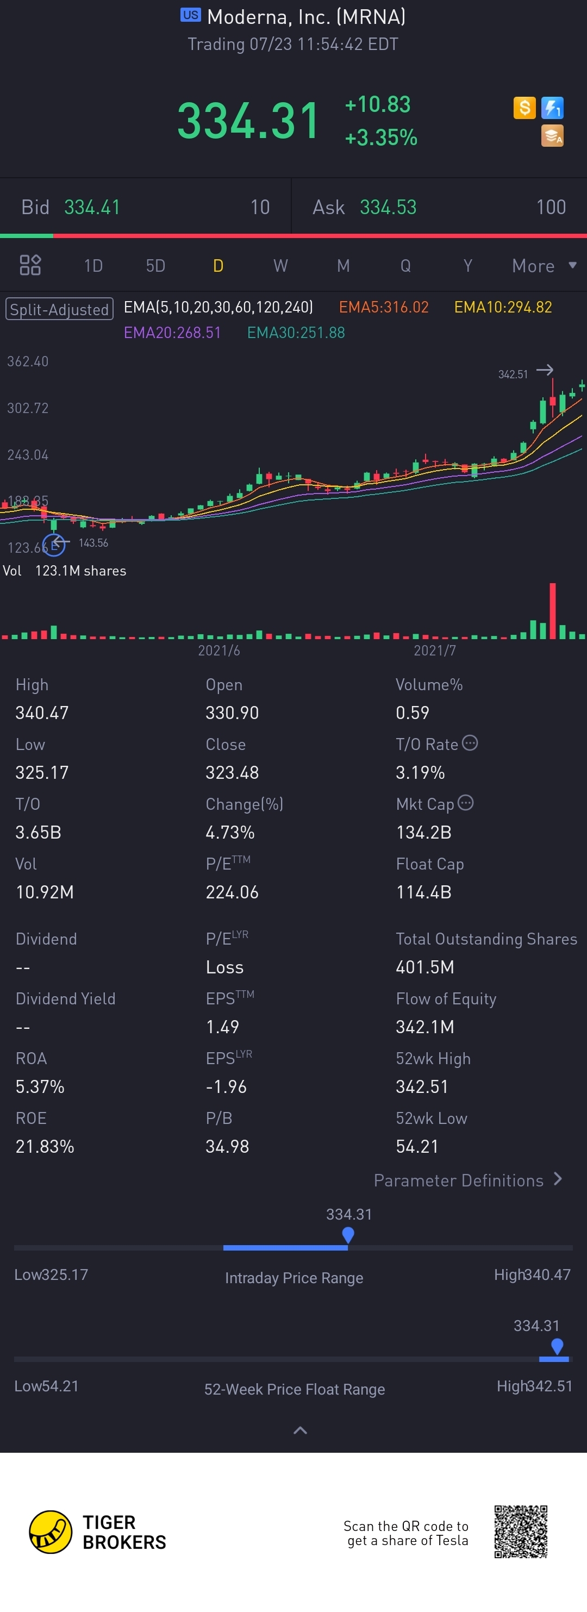Viewport: 587px width, 1612px height.
Task: Tap the 143.56 low annotation on chart
Action: (93, 542)
